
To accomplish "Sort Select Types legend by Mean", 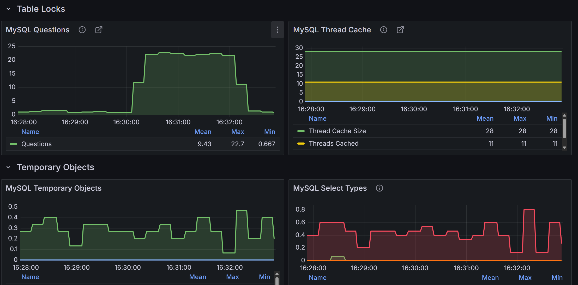I will click(x=490, y=278).
